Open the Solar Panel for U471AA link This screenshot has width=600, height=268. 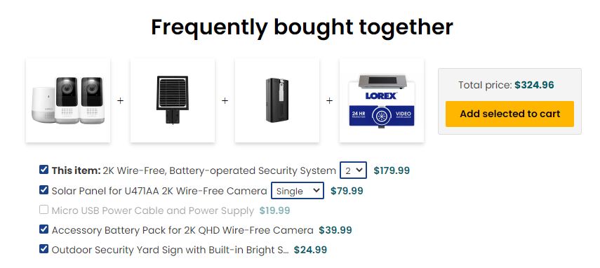point(159,191)
